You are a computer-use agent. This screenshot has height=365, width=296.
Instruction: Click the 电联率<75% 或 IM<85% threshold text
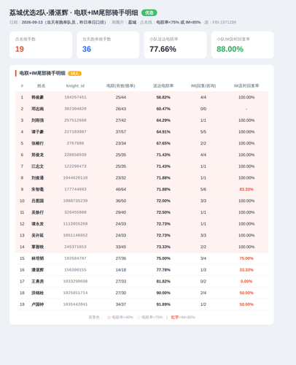click(x=179, y=23)
